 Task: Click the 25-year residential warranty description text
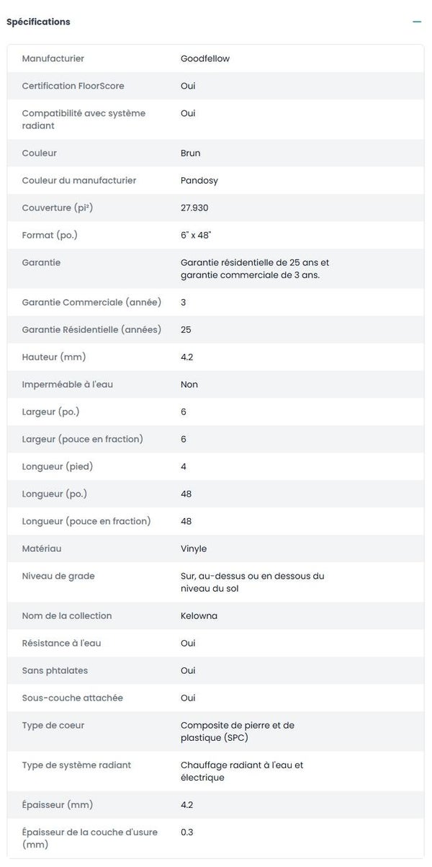254,268
